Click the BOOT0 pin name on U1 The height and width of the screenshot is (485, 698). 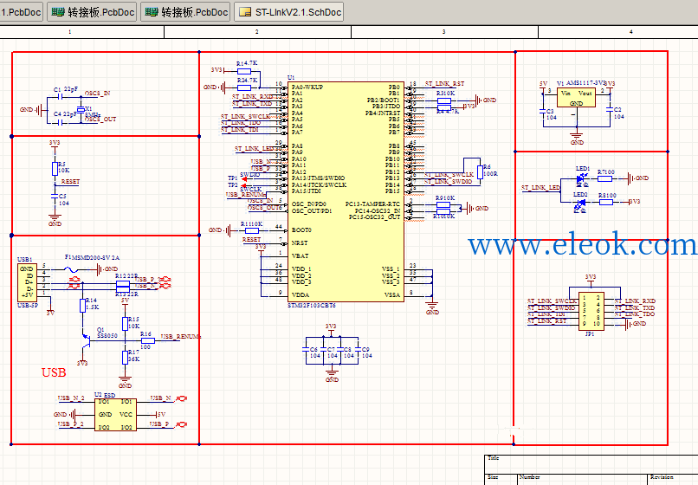pyautogui.click(x=301, y=230)
